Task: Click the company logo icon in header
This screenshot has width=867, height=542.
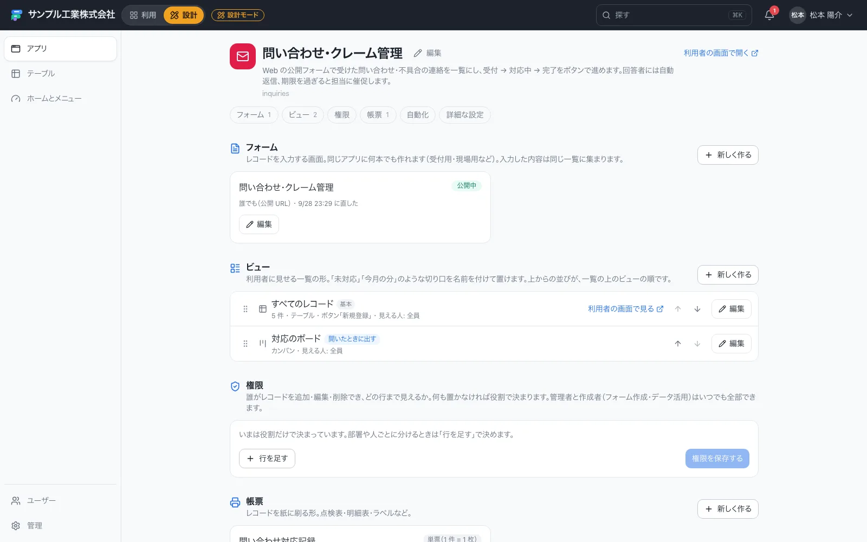Action: click(16, 15)
